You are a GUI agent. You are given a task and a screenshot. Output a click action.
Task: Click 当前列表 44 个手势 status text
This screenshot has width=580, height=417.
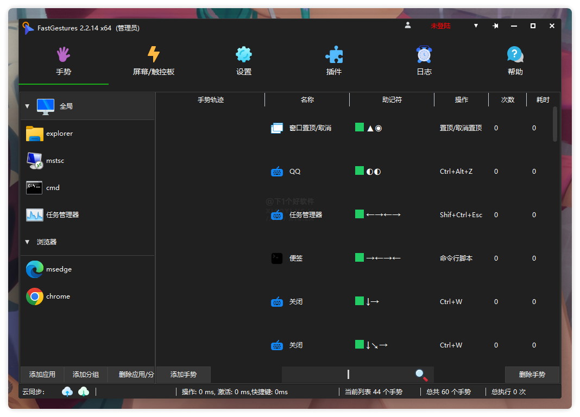click(x=374, y=392)
